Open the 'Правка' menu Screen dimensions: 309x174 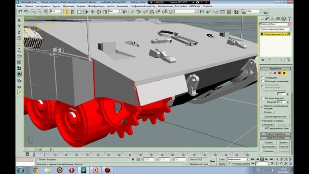click(29, 6)
